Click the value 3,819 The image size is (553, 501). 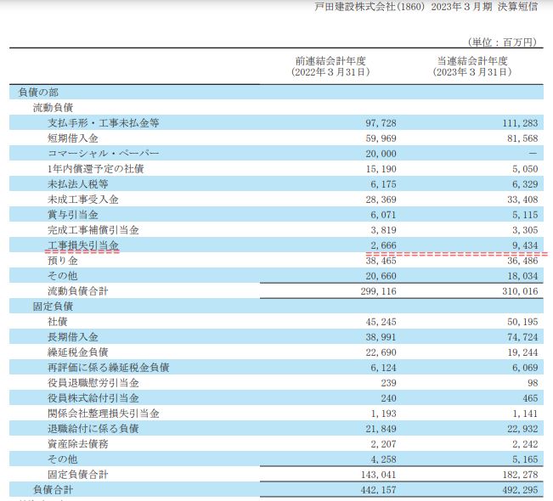(383, 230)
